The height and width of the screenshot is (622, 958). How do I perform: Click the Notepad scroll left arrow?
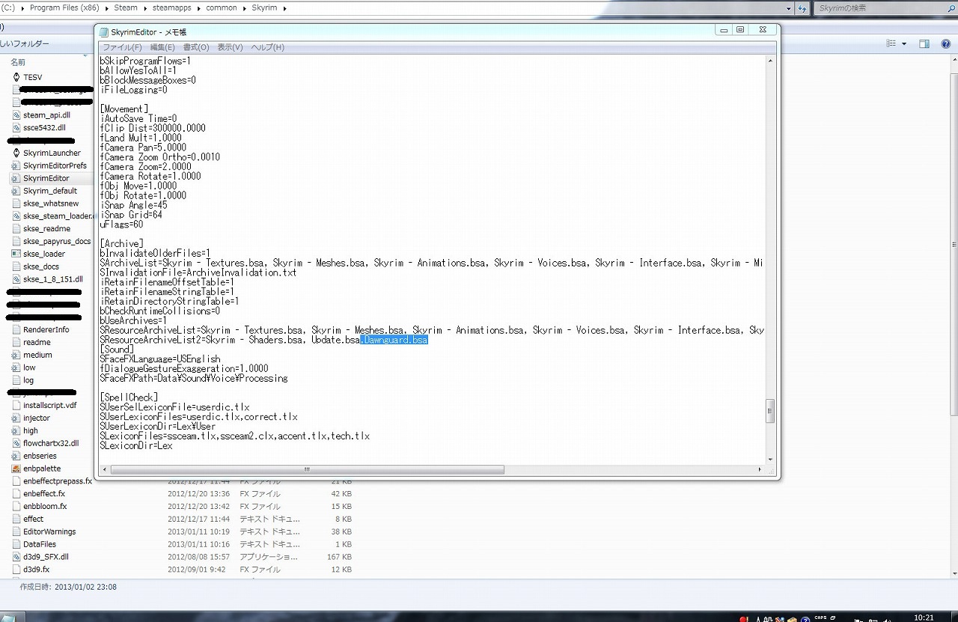click(x=105, y=469)
